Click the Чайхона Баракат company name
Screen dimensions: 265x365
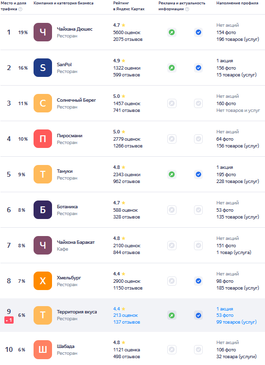coord(76,242)
